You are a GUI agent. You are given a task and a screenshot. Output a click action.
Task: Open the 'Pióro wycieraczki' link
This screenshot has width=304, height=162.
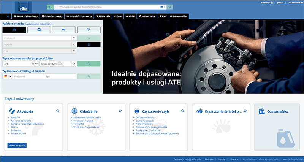click(x=144, y=124)
